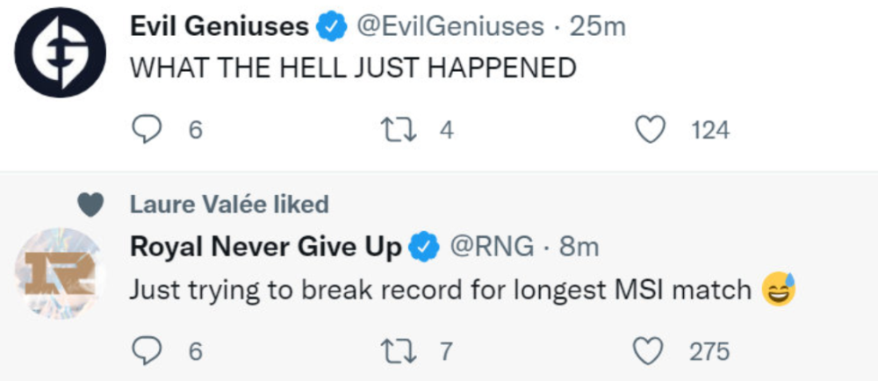Click the Royal Never Give Up display name
The width and height of the screenshot is (878, 381).
point(266,248)
